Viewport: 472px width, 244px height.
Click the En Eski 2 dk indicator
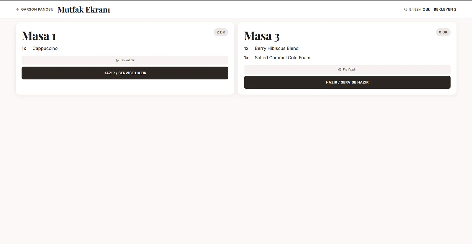417,9
